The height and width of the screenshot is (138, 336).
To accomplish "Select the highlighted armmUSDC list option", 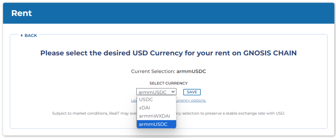I will point(153,124).
